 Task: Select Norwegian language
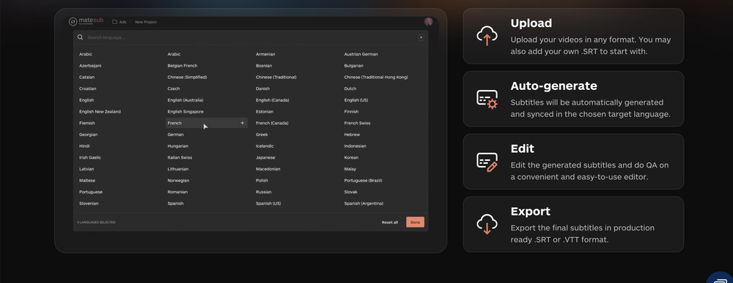click(x=178, y=181)
